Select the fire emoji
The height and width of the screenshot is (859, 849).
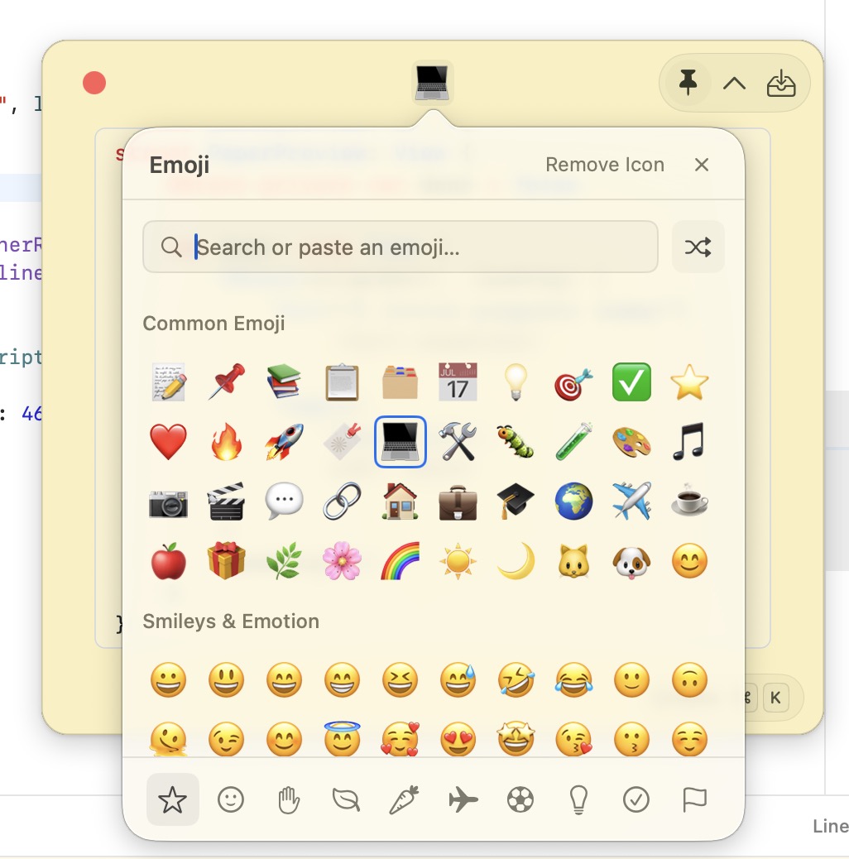(227, 442)
